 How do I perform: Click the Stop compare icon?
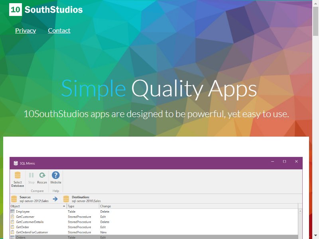point(32,175)
